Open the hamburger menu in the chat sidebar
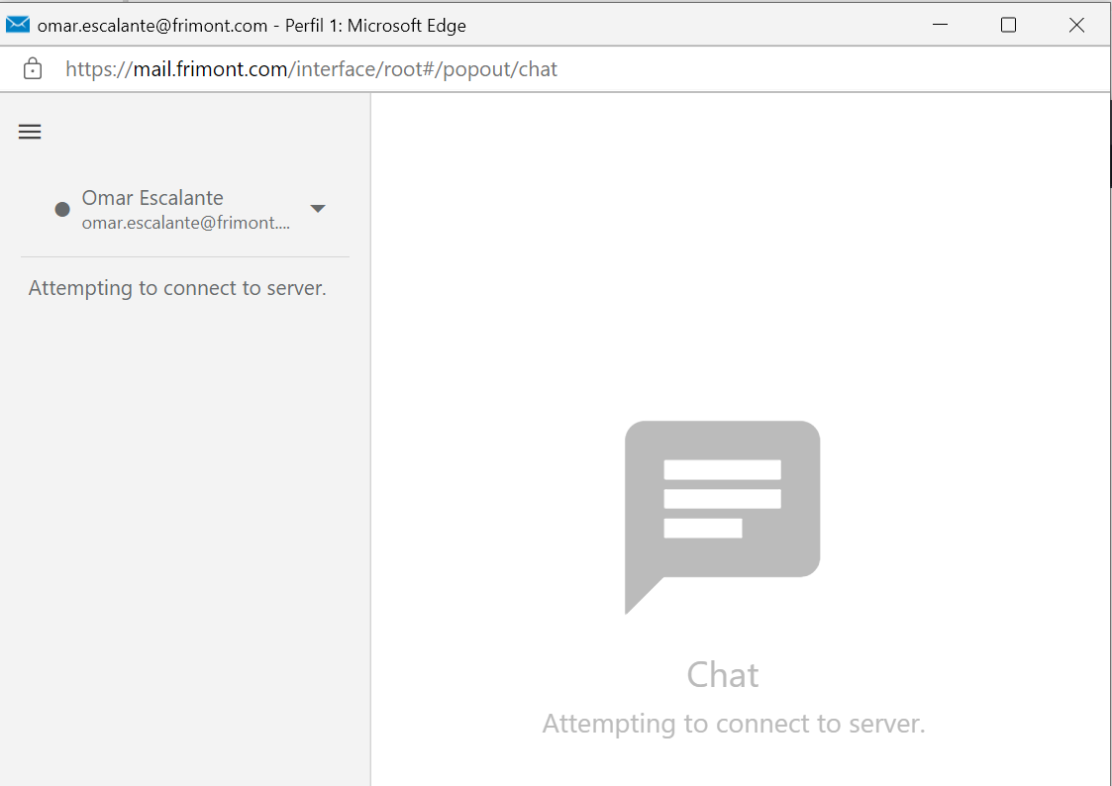This screenshot has height=786, width=1112. (30, 132)
